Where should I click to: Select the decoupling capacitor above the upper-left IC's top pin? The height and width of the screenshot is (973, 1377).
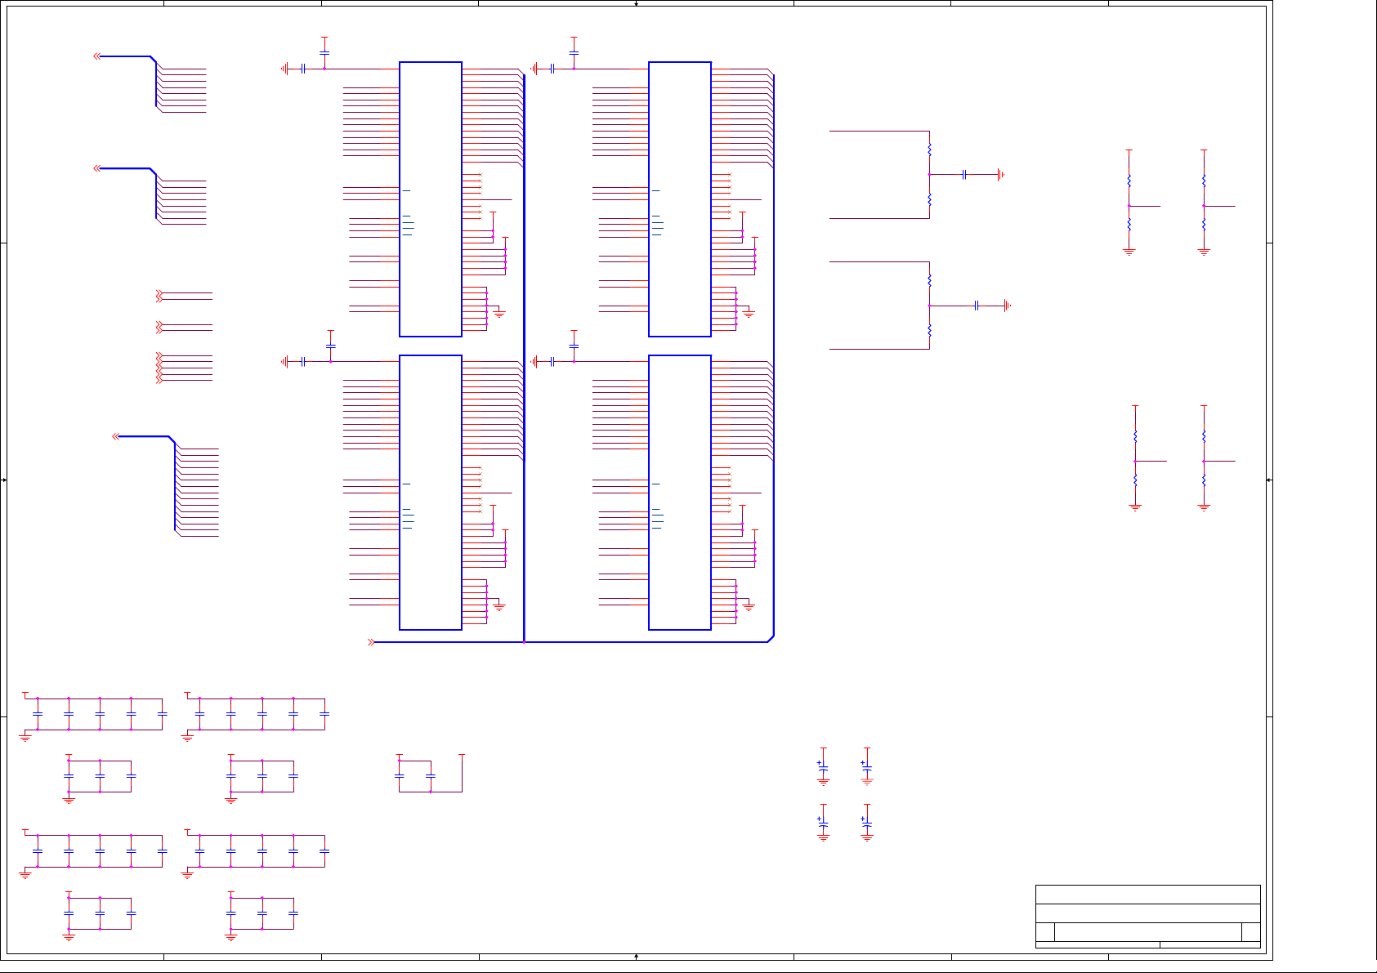(324, 53)
